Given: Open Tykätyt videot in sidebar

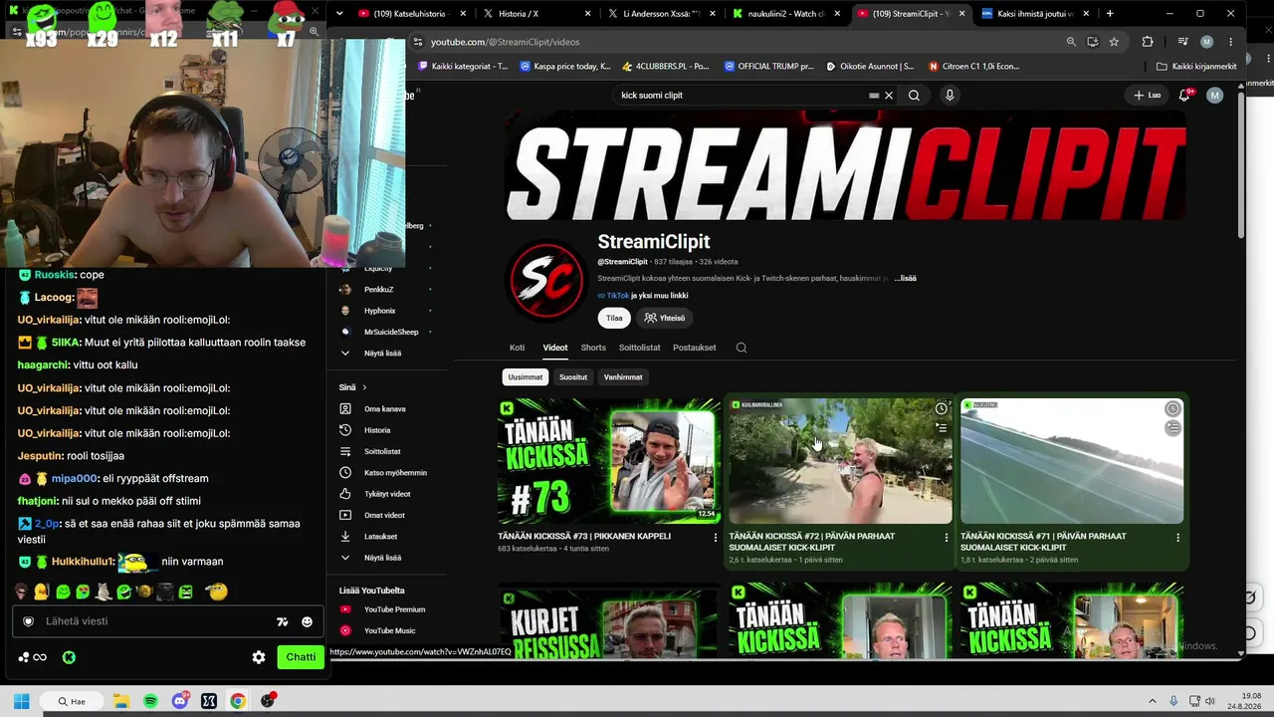Looking at the screenshot, I should pos(386,494).
